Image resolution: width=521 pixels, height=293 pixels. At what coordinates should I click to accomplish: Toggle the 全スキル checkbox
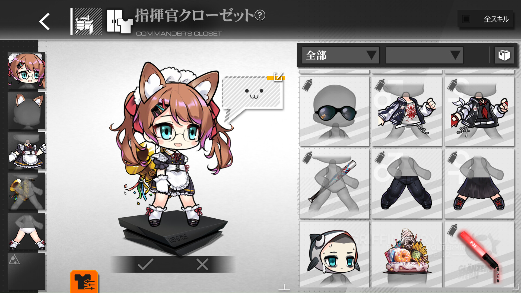click(466, 19)
